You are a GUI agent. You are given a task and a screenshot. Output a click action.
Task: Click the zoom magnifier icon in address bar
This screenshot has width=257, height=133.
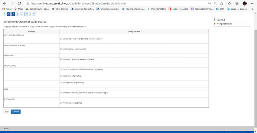(x=215, y=3)
